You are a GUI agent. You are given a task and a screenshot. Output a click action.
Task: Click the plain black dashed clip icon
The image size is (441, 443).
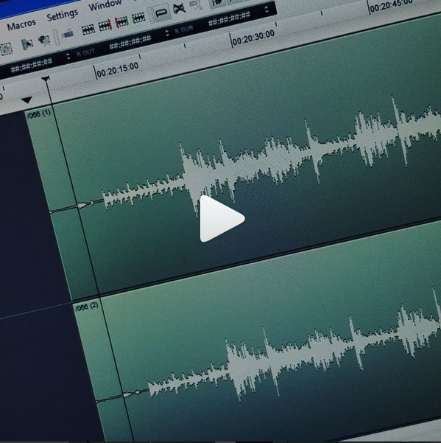coord(88,29)
